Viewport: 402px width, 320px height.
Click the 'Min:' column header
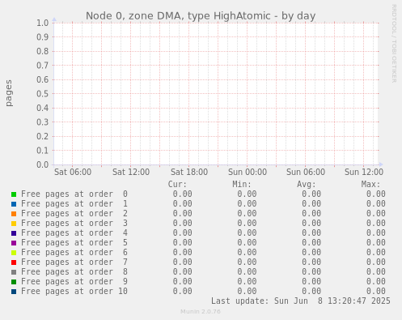tap(242, 185)
